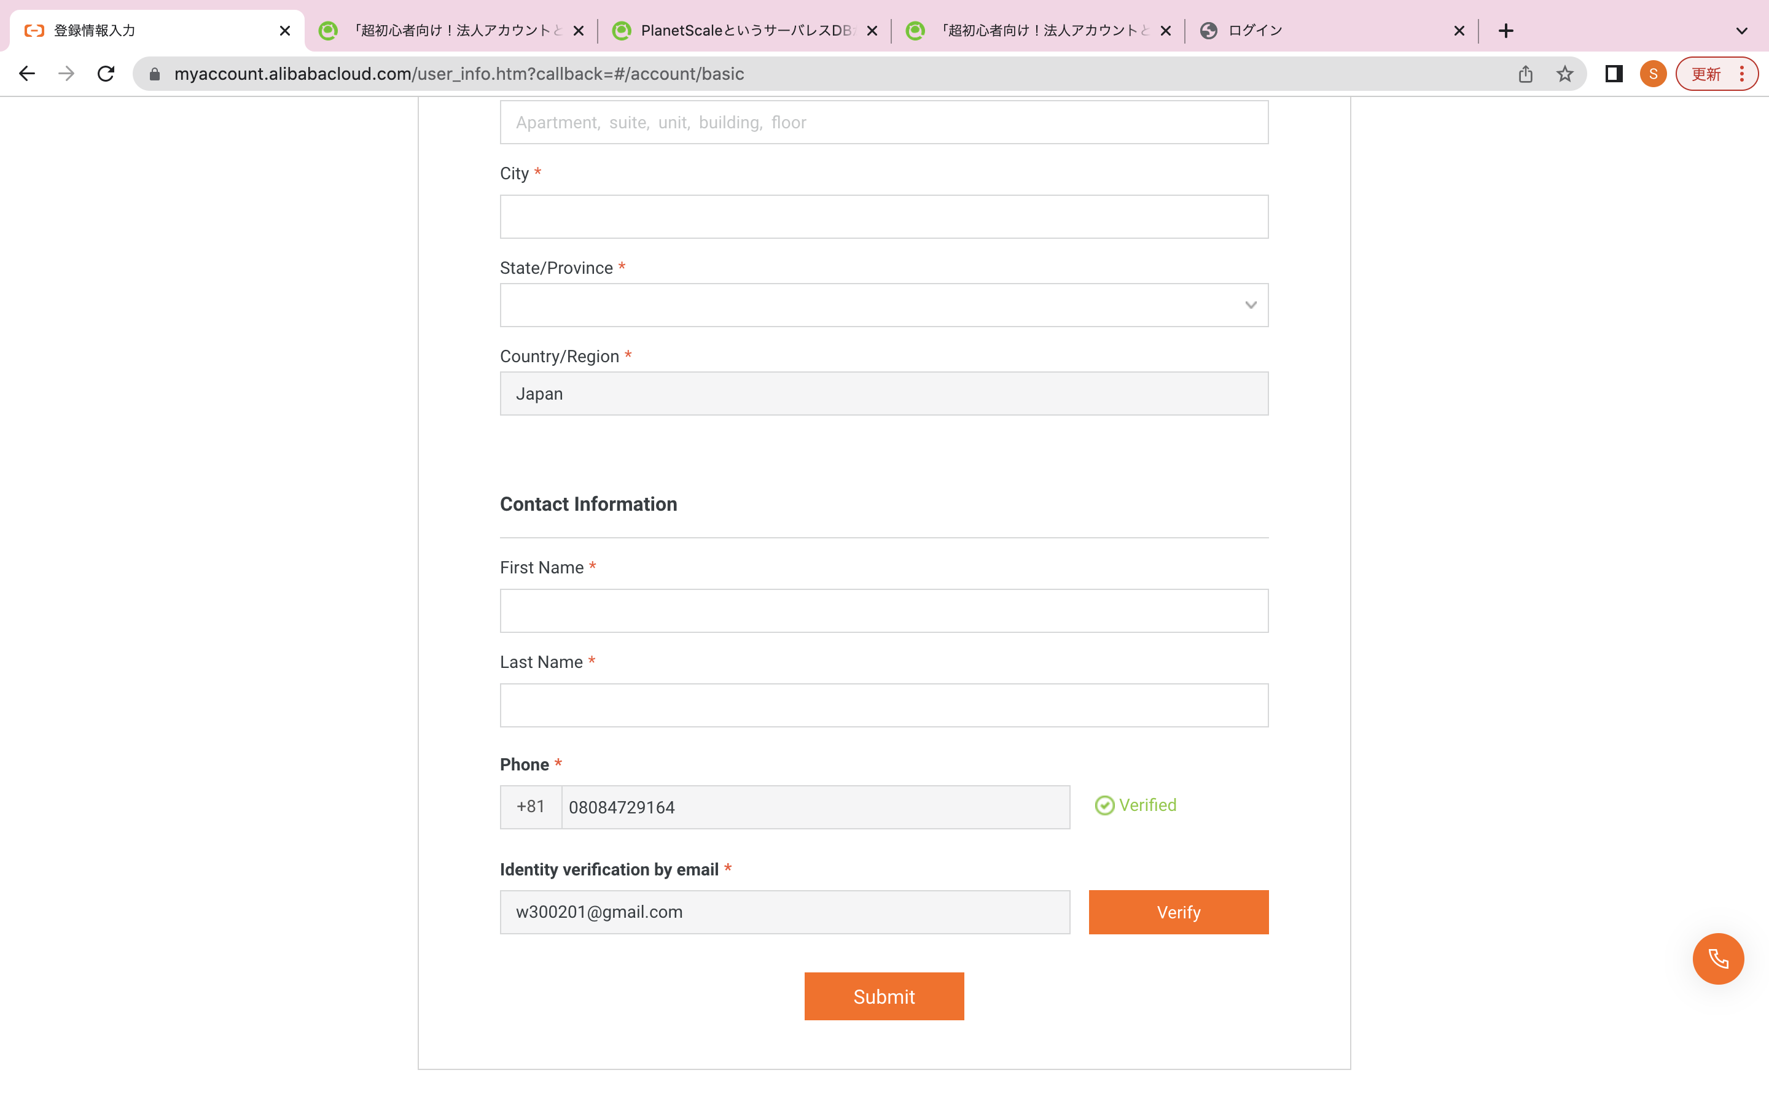Click the Apartment, suite, unit address field
This screenshot has height=1105, width=1769.
tap(884, 122)
